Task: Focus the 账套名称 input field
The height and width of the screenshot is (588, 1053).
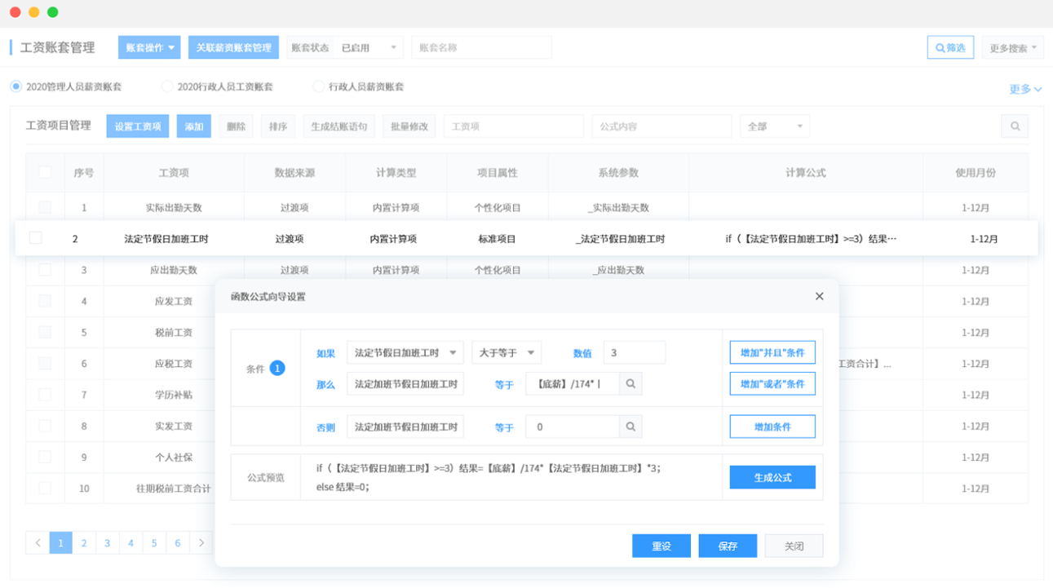Action: pyautogui.click(x=481, y=47)
